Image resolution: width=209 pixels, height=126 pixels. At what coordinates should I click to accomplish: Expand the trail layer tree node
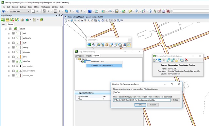click(9, 34)
